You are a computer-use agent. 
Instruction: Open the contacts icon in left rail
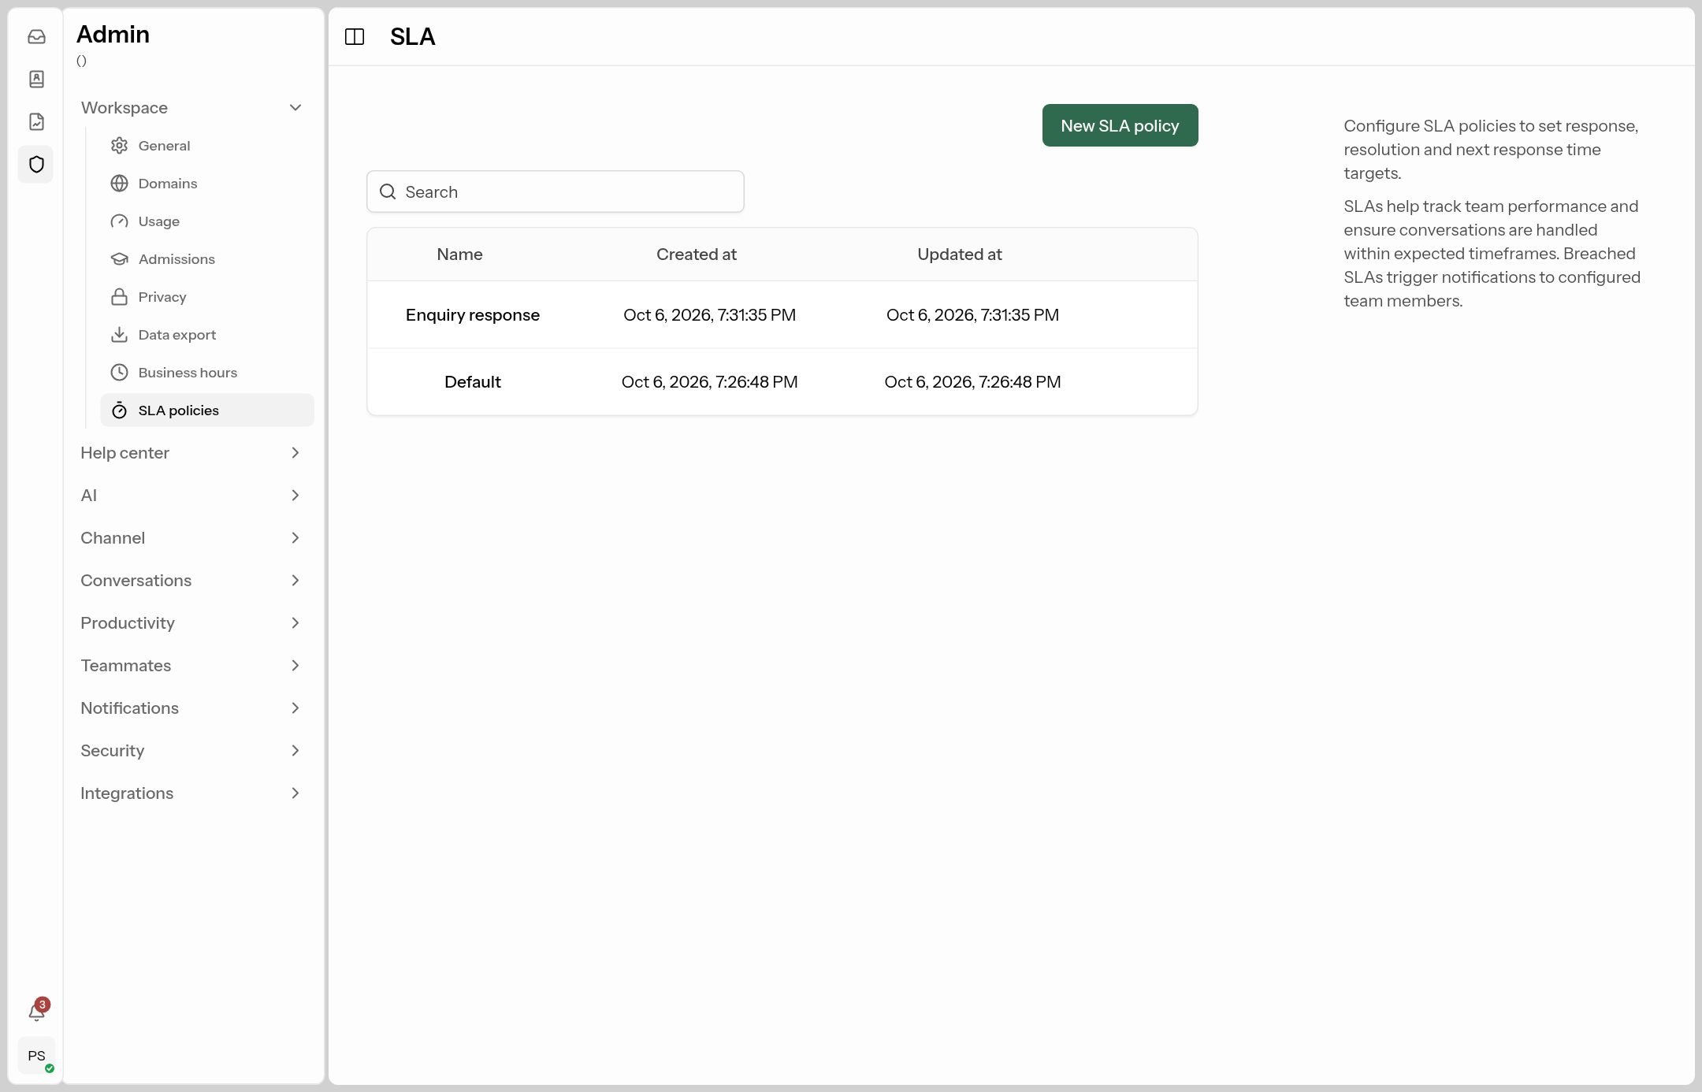click(36, 80)
